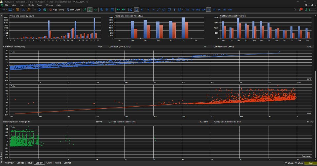
Task: Open the Window menu
Action: 49,5
